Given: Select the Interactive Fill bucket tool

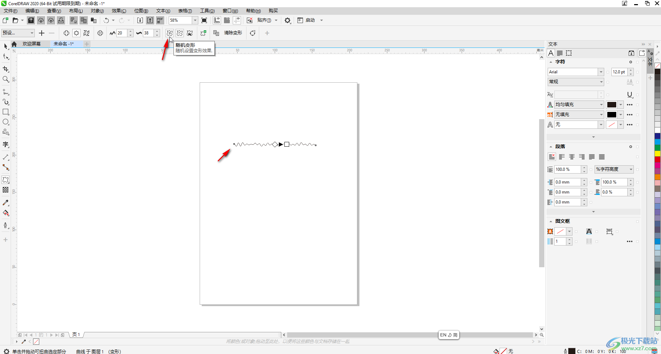Looking at the screenshot, I should tap(6, 213).
